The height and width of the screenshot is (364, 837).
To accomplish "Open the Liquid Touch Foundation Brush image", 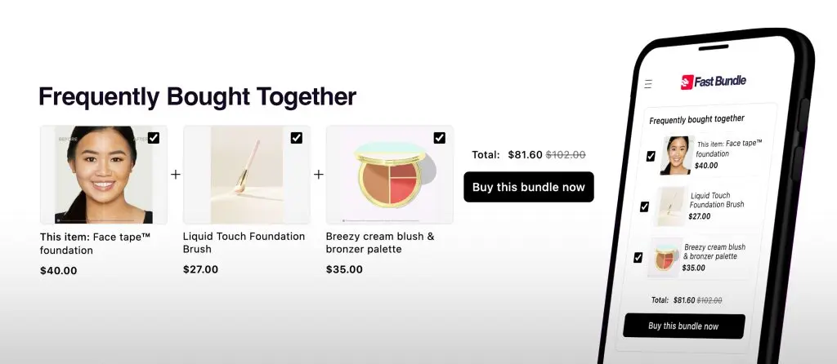I will pos(247,175).
